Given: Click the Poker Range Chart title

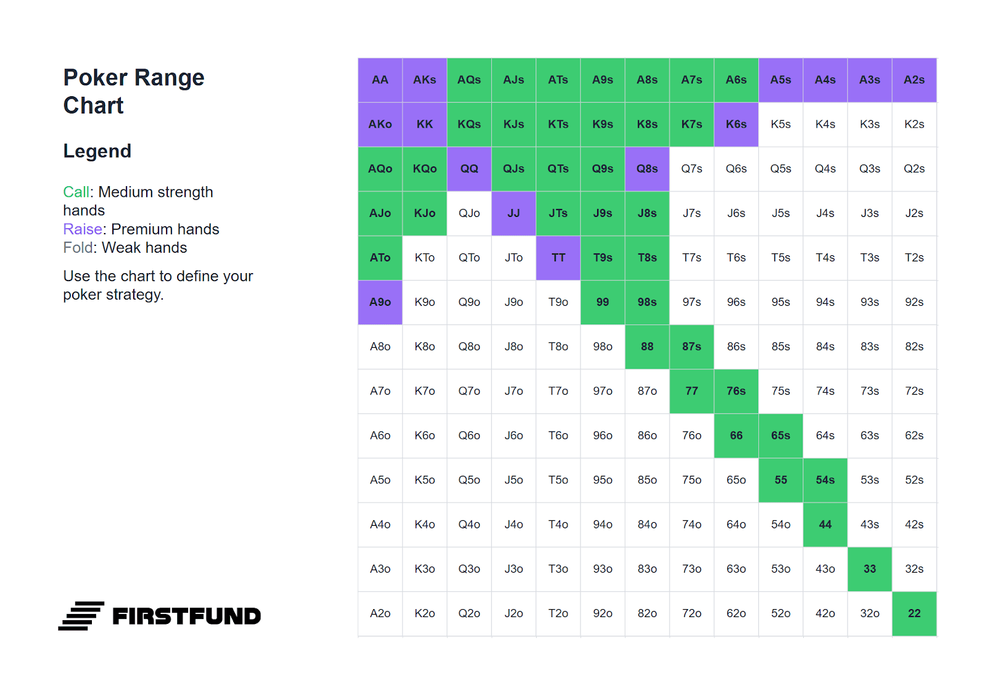Looking at the screenshot, I should (x=134, y=91).
